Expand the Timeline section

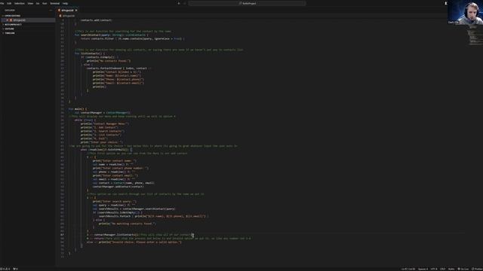tap(10, 33)
